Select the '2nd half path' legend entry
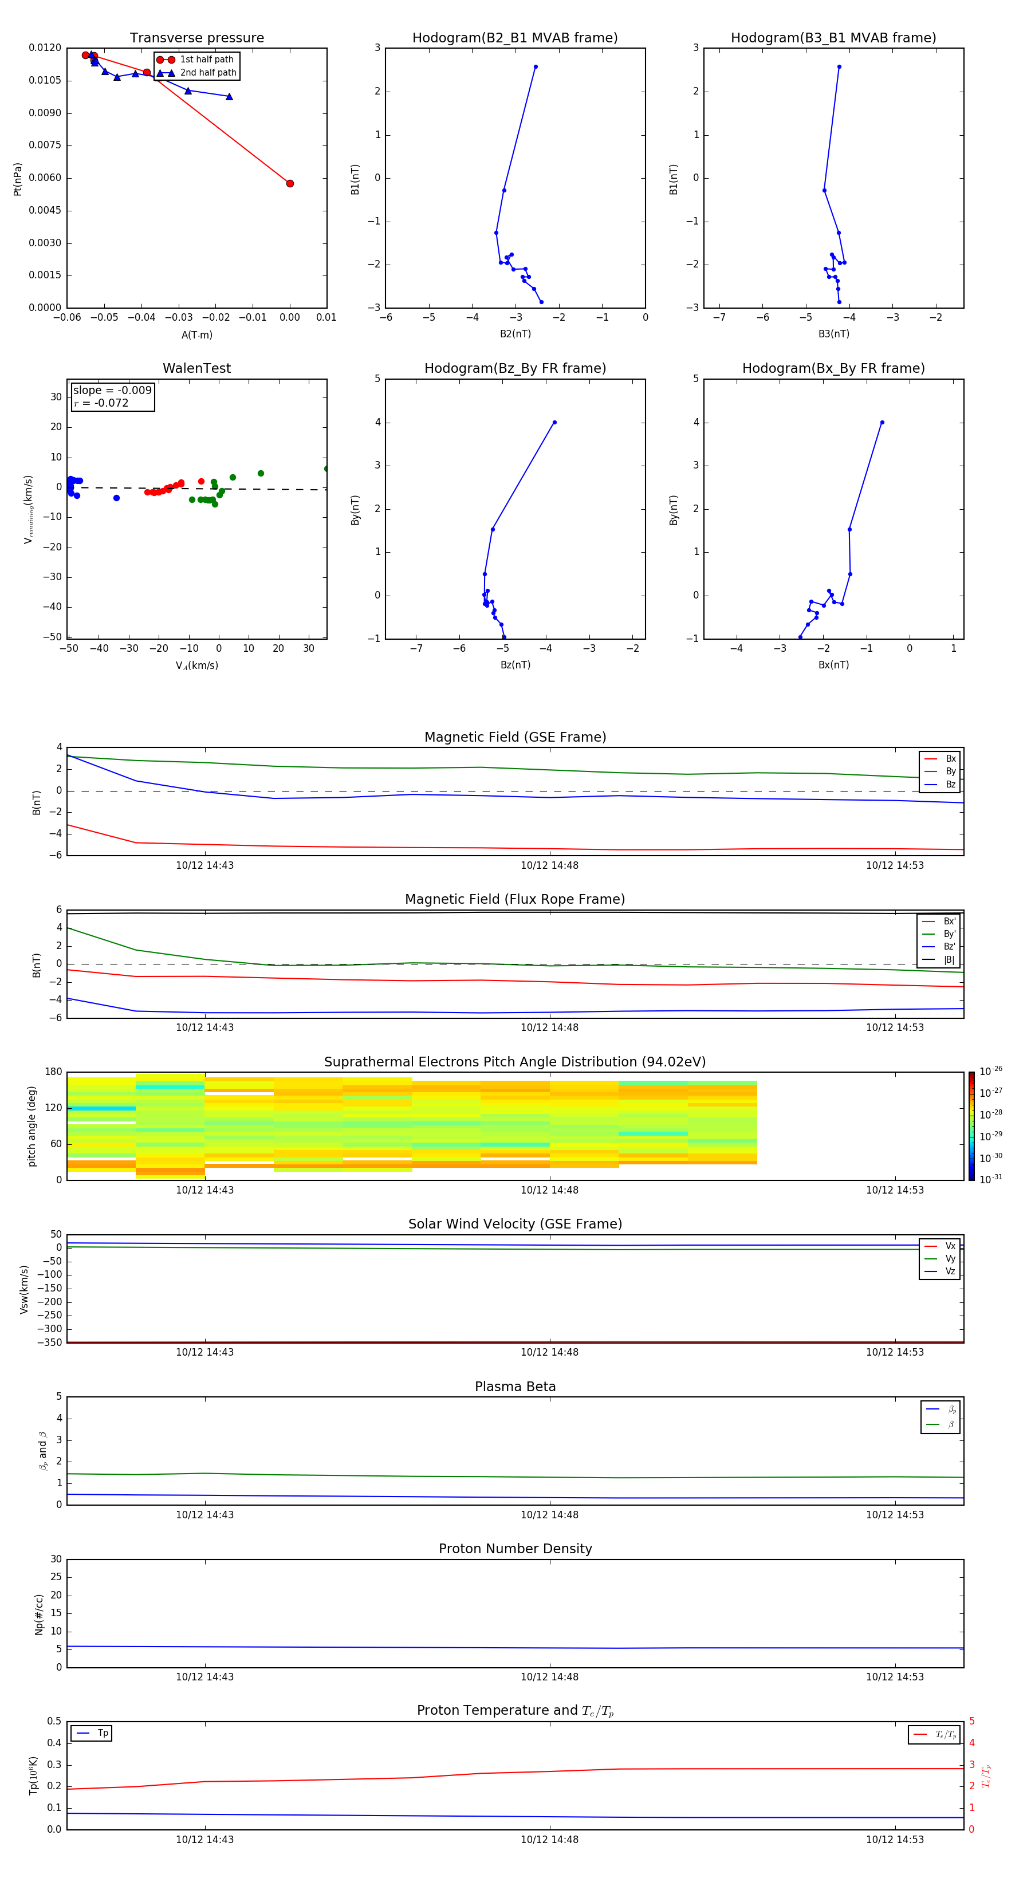The height and width of the screenshot is (1890, 1031). tap(198, 73)
